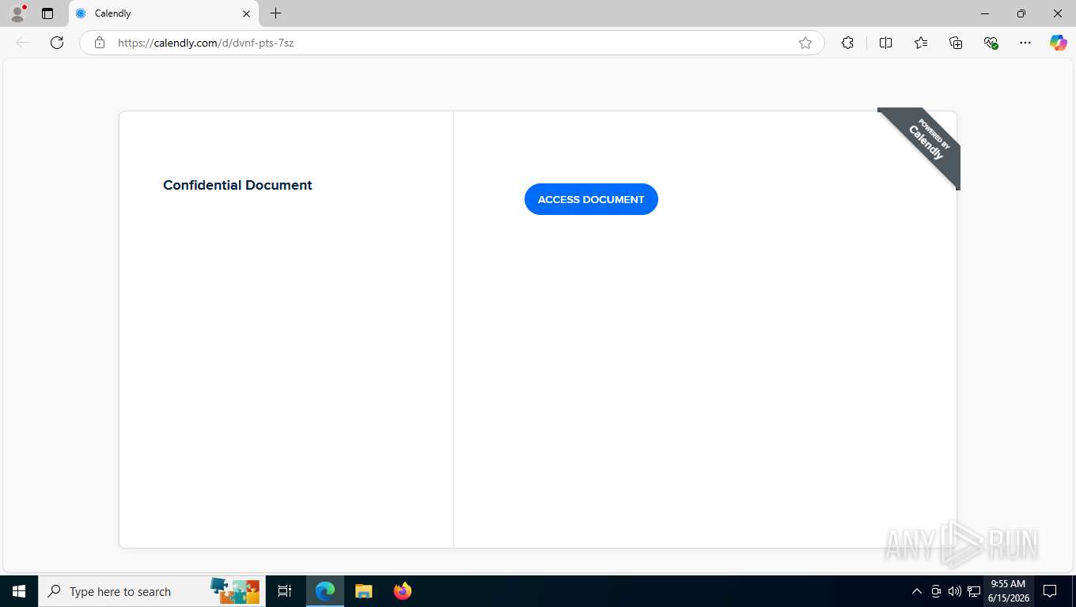Click the browser back arrow
The height and width of the screenshot is (607, 1076).
point(22,43)
